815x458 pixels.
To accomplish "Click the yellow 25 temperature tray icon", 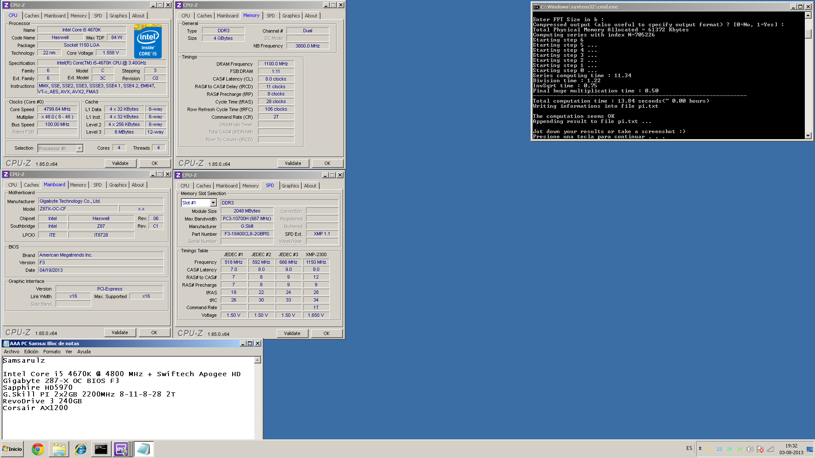I will [709, 449].
